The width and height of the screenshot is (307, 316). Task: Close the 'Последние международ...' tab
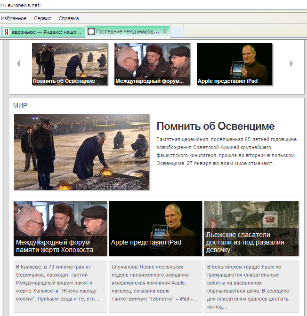164,32
